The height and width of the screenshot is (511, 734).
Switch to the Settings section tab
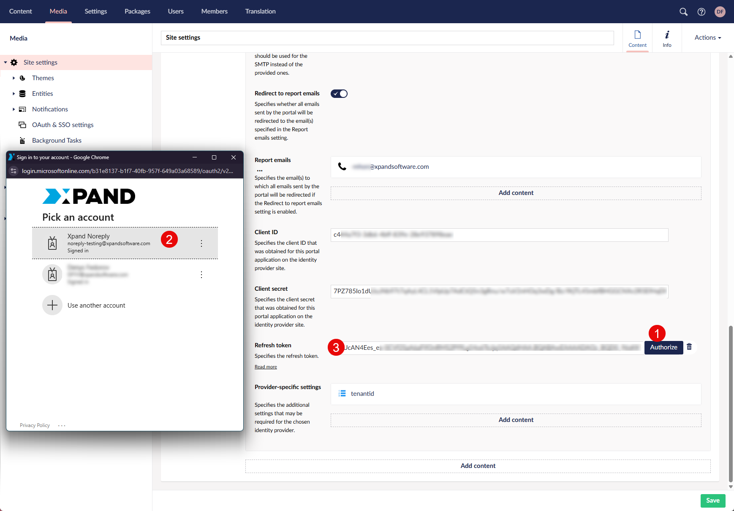tap(95, 11)
